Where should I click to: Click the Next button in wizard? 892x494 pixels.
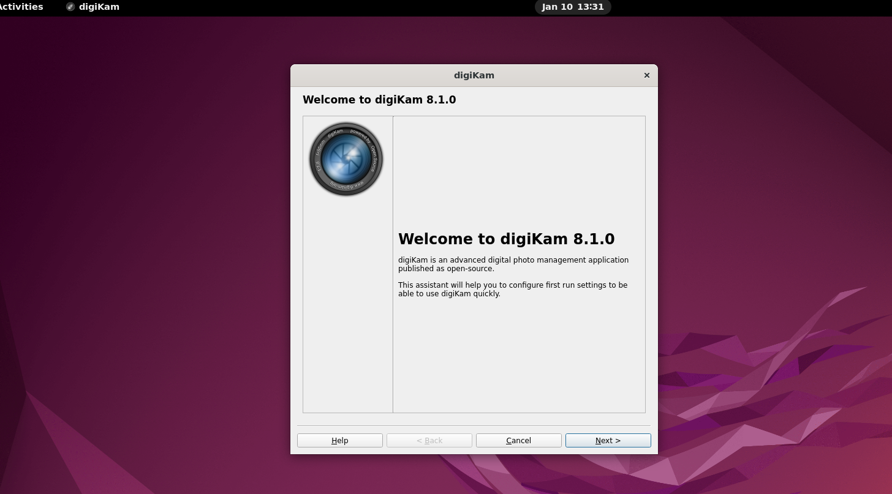608,440
